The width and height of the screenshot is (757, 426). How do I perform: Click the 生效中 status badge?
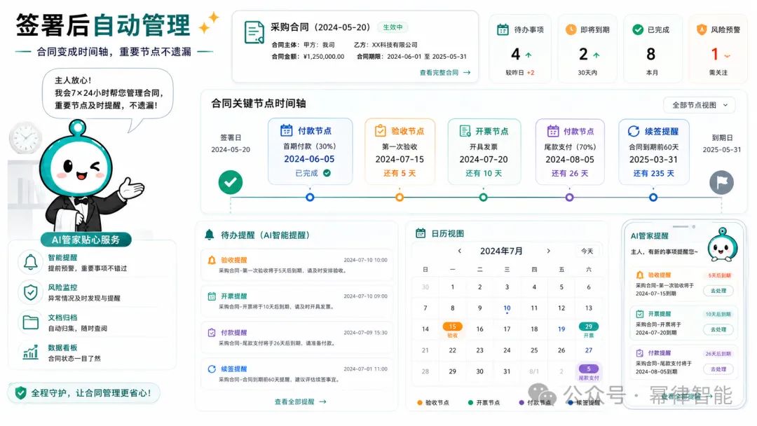point(393,27)
